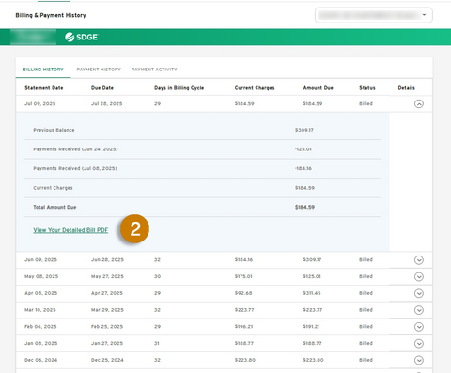Select the Jul 28, 2025 due date

pos(106,103)
